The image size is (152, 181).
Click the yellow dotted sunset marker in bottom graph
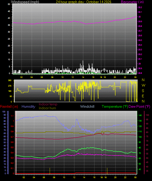107,171
